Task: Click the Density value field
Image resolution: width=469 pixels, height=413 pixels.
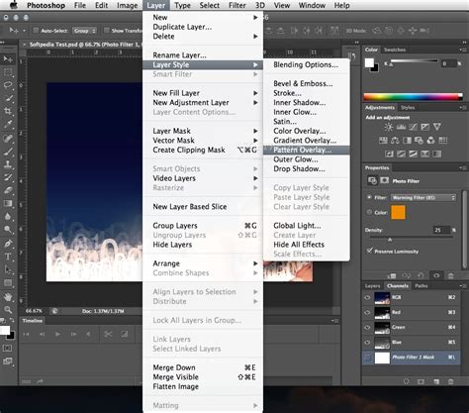Action: tap(441, 230)
